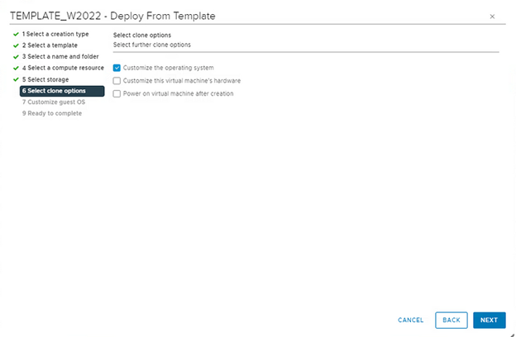This screenshot has width=516, height=337.
Task: Disable Customize the operating system checkbox
Action: (x=117, y=68)
